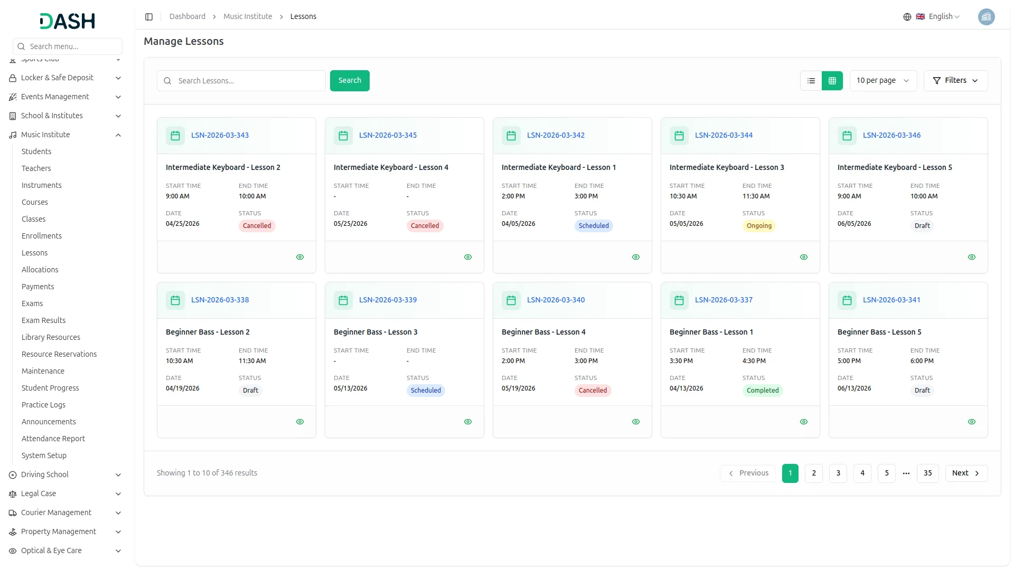Screen dimensions: 1014x570
Task: Switch to grid view layout
Action: (832, 81)
